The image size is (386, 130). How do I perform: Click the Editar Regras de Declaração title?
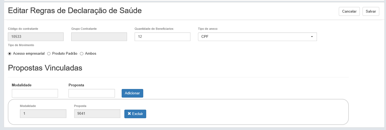tap(75, 10)
